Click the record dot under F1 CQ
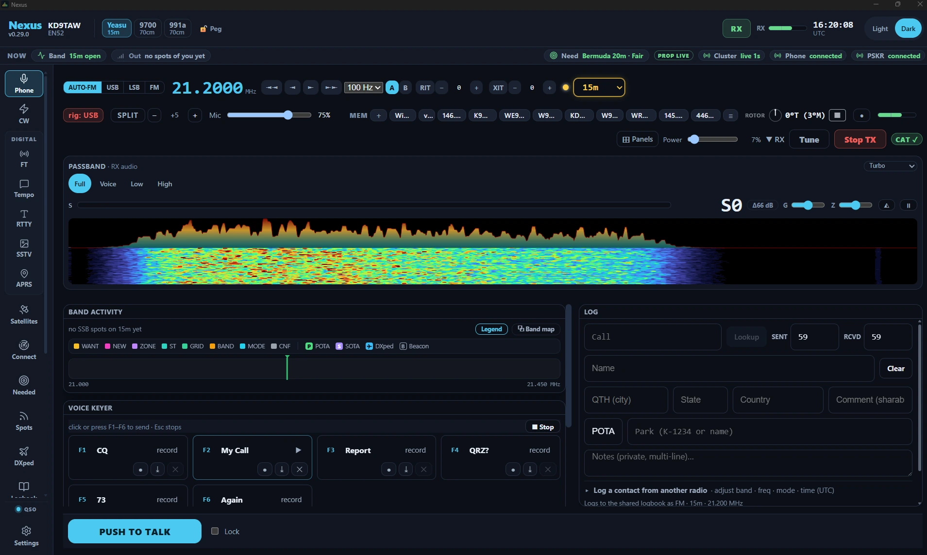 (x=140, y=469)
